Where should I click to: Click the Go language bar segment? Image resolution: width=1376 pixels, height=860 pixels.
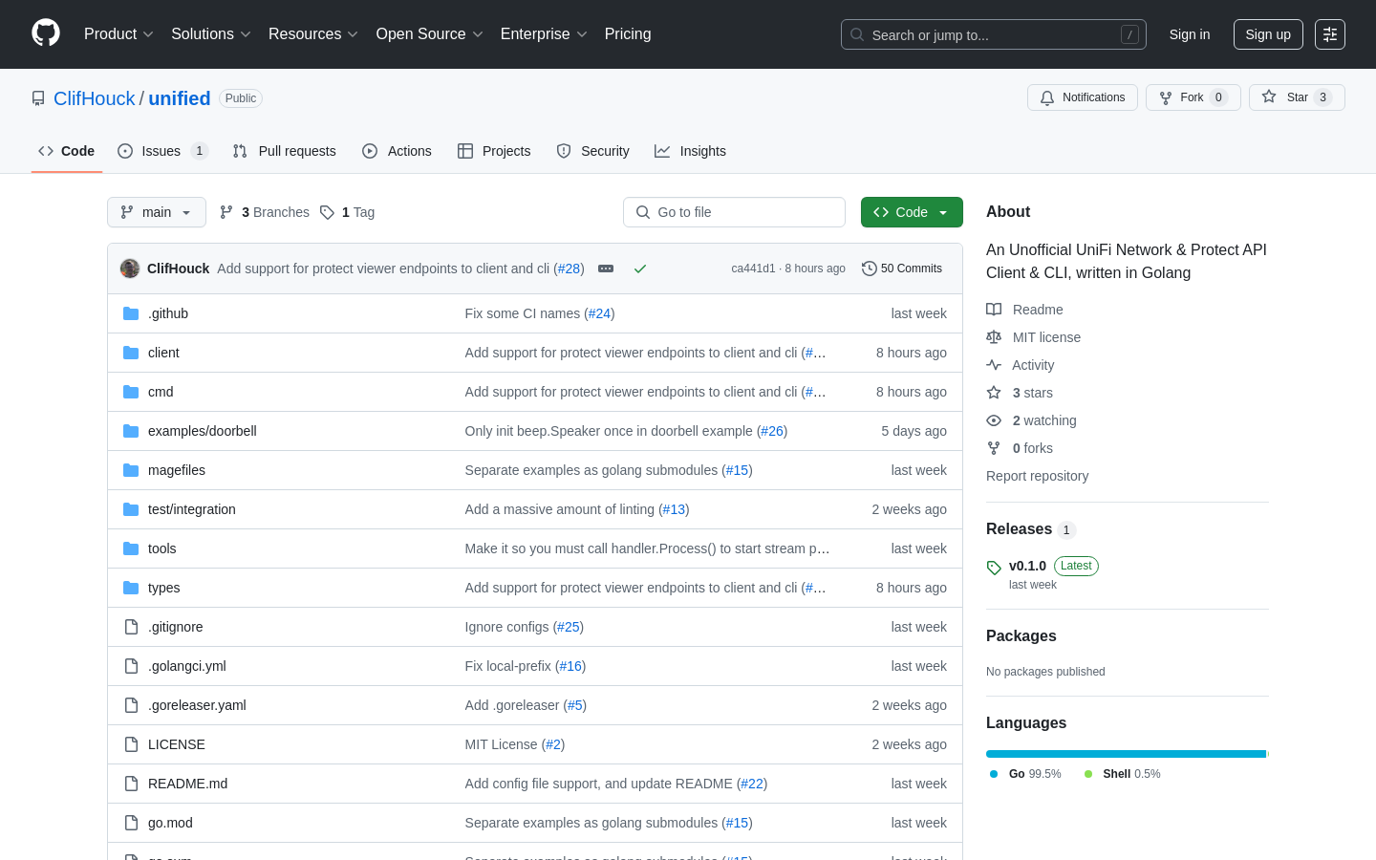(1126, 754)
